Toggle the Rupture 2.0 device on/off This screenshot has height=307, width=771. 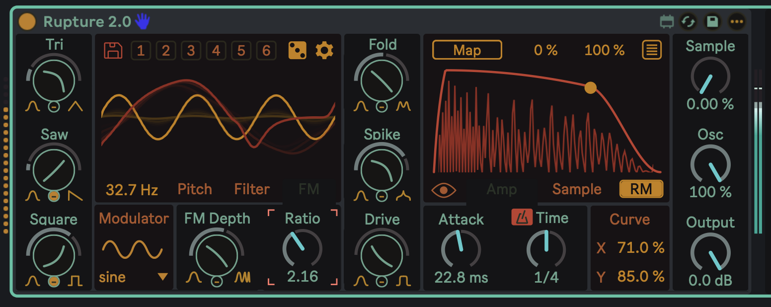27,21
